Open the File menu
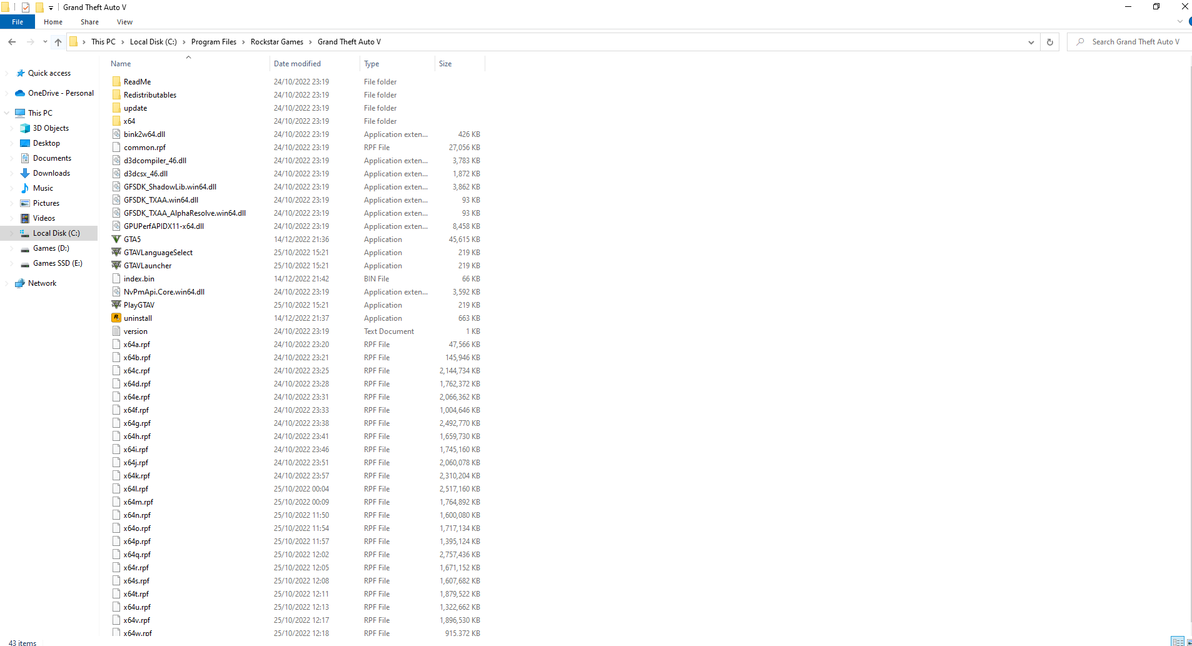Viewport: 1192px width, 646px height. (x=18, y=22)
